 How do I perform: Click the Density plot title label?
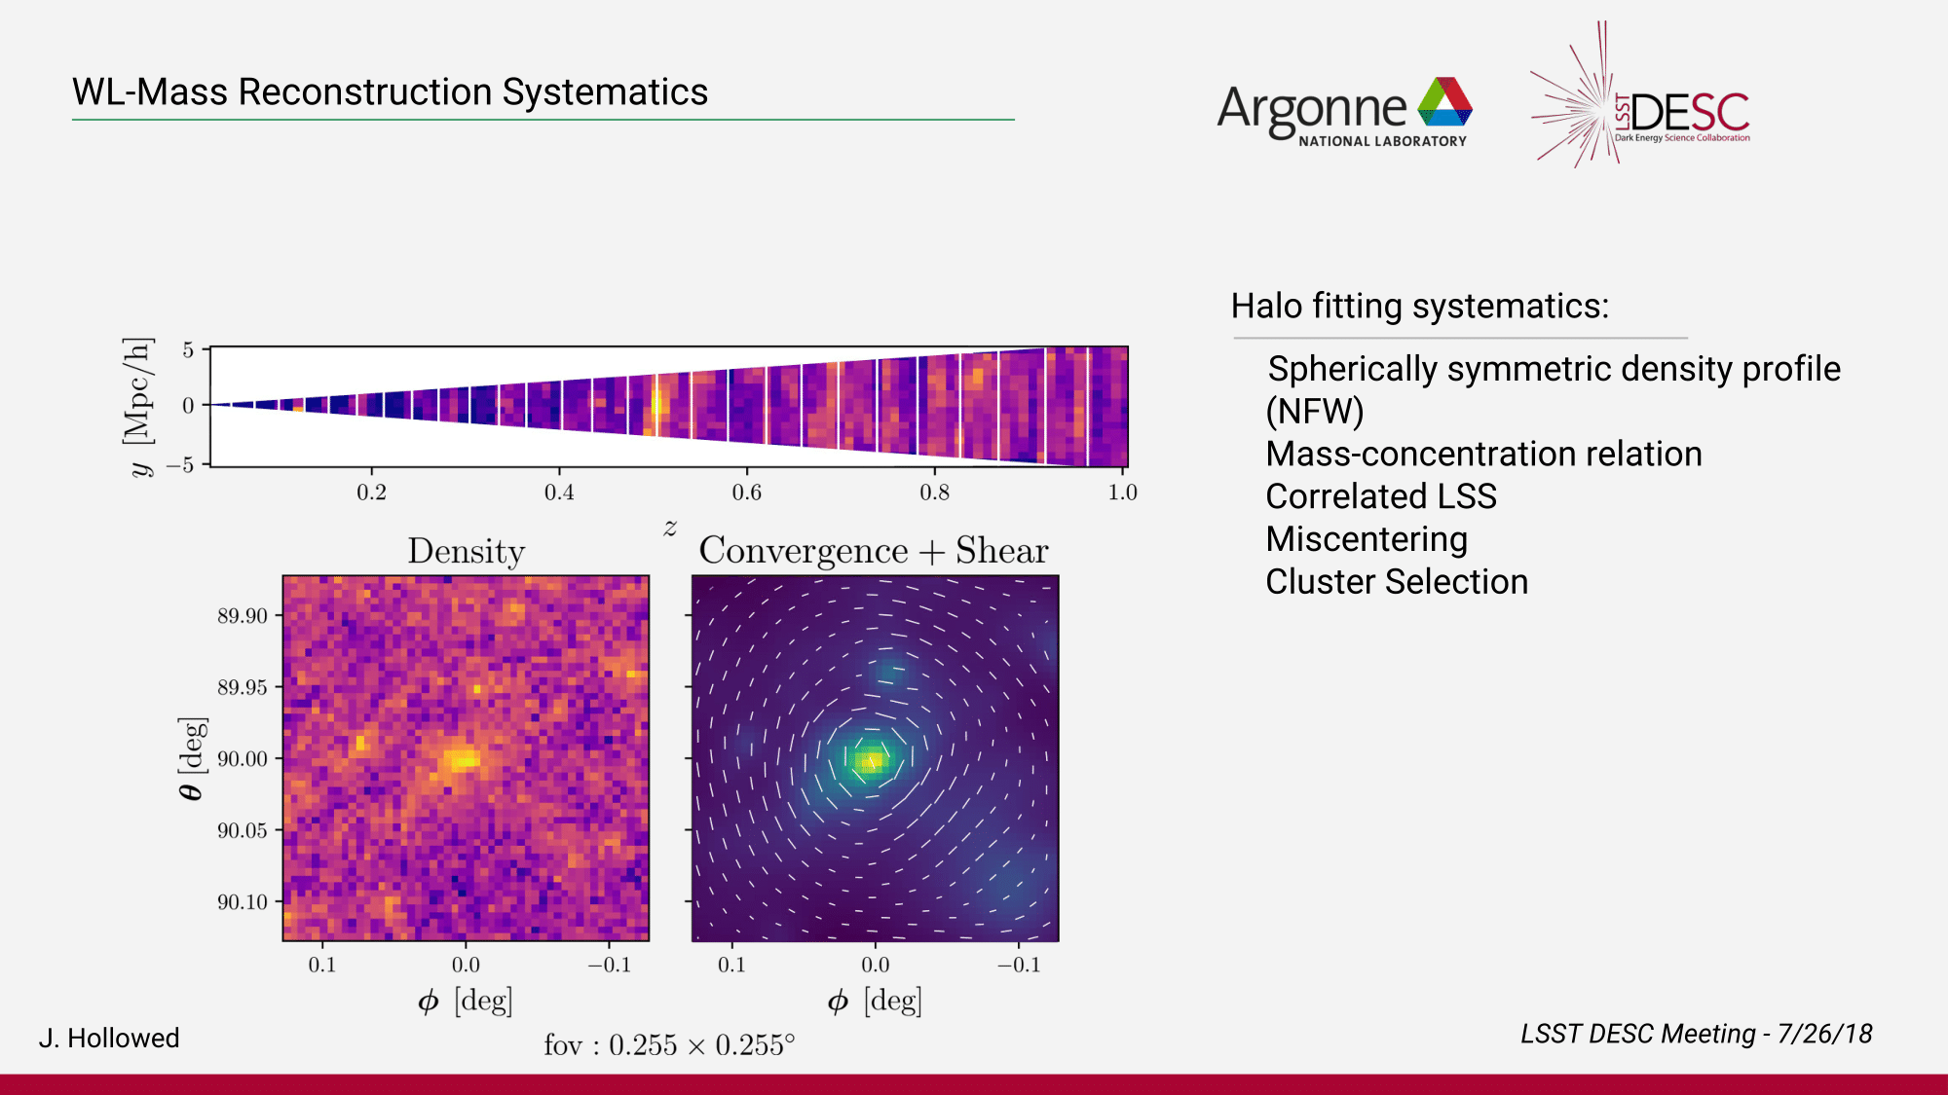click(466, 551)
